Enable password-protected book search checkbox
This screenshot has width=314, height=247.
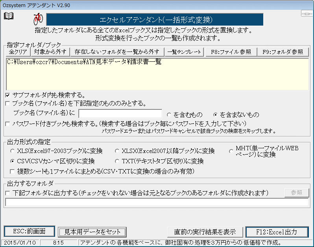(8, 124)
